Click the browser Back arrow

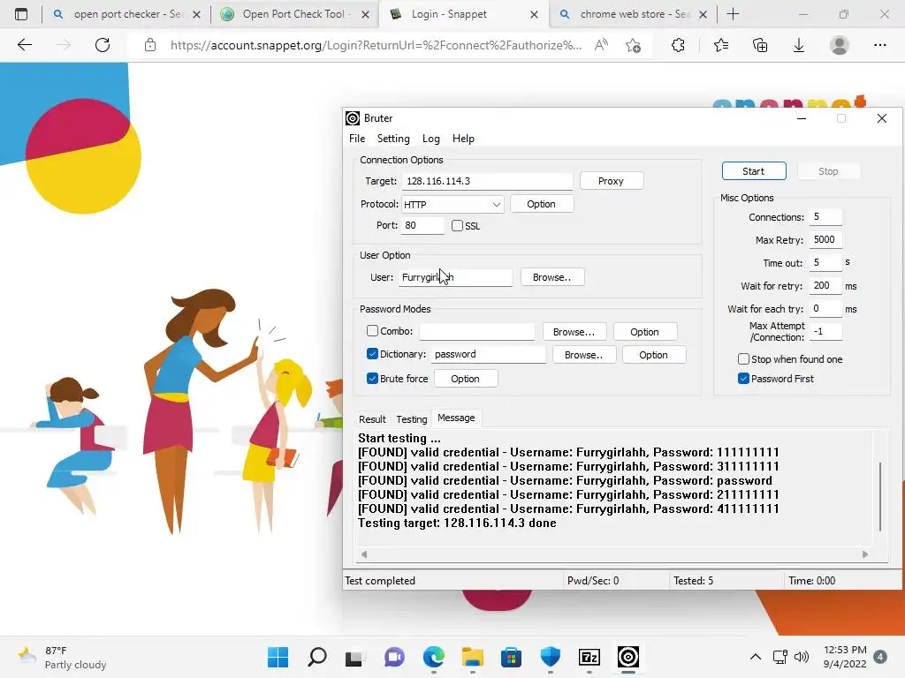[x=25, y=45]
